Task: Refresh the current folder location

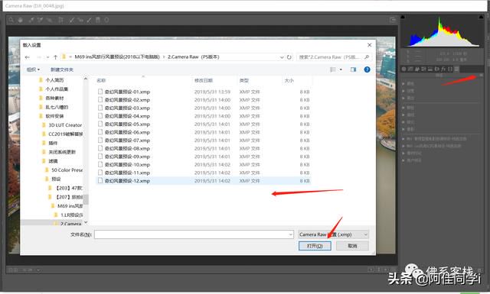Action: [x=289, y=57]
